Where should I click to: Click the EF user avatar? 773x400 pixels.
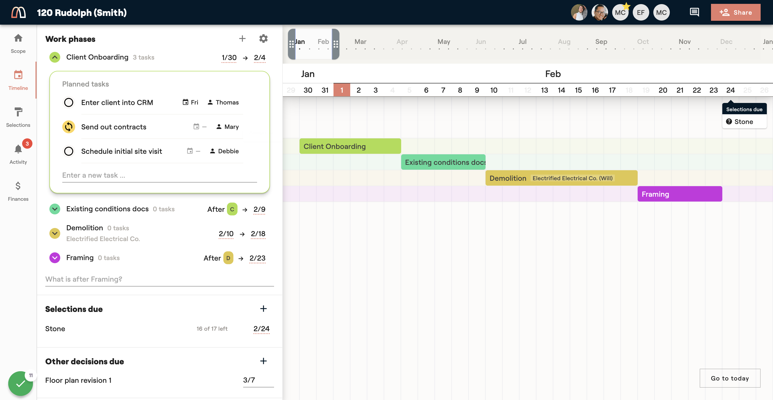tap(641, 12)
